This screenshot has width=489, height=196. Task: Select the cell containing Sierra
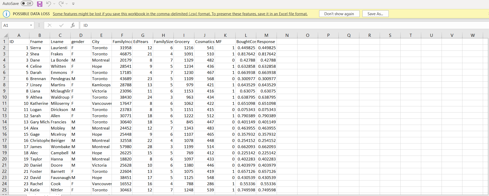[39, 48]
